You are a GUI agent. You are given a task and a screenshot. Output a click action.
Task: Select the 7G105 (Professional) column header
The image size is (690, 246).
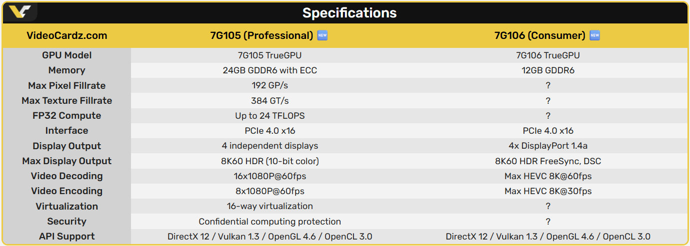pos(261,35)
